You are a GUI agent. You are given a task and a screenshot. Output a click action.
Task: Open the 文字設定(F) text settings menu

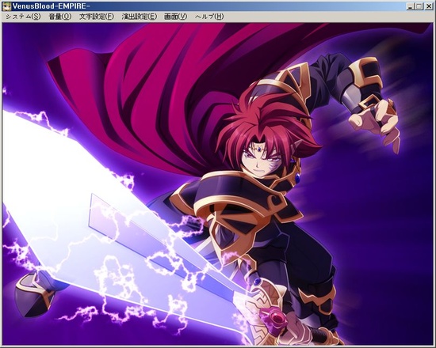(x=97, y=17)
